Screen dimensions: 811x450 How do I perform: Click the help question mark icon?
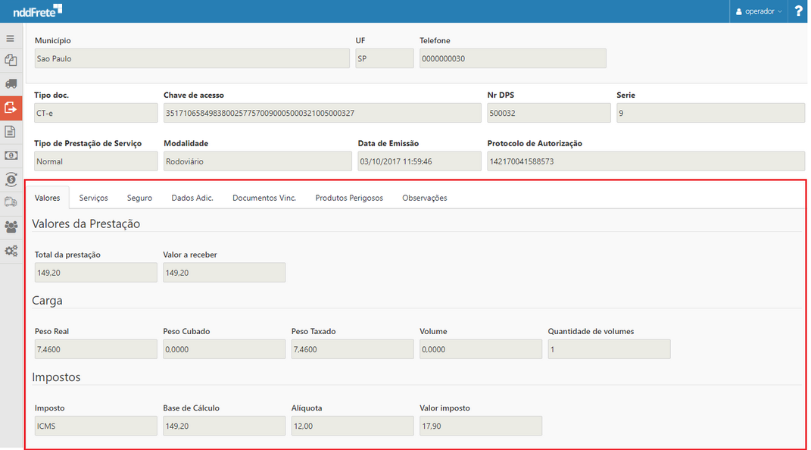(x=798, y=11)
